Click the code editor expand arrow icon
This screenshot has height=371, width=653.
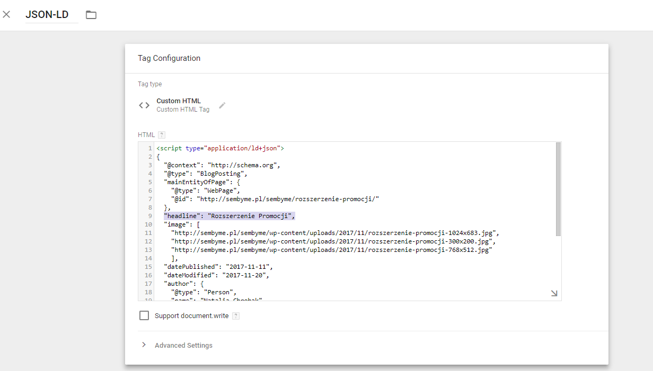click(x=554, y=293)
